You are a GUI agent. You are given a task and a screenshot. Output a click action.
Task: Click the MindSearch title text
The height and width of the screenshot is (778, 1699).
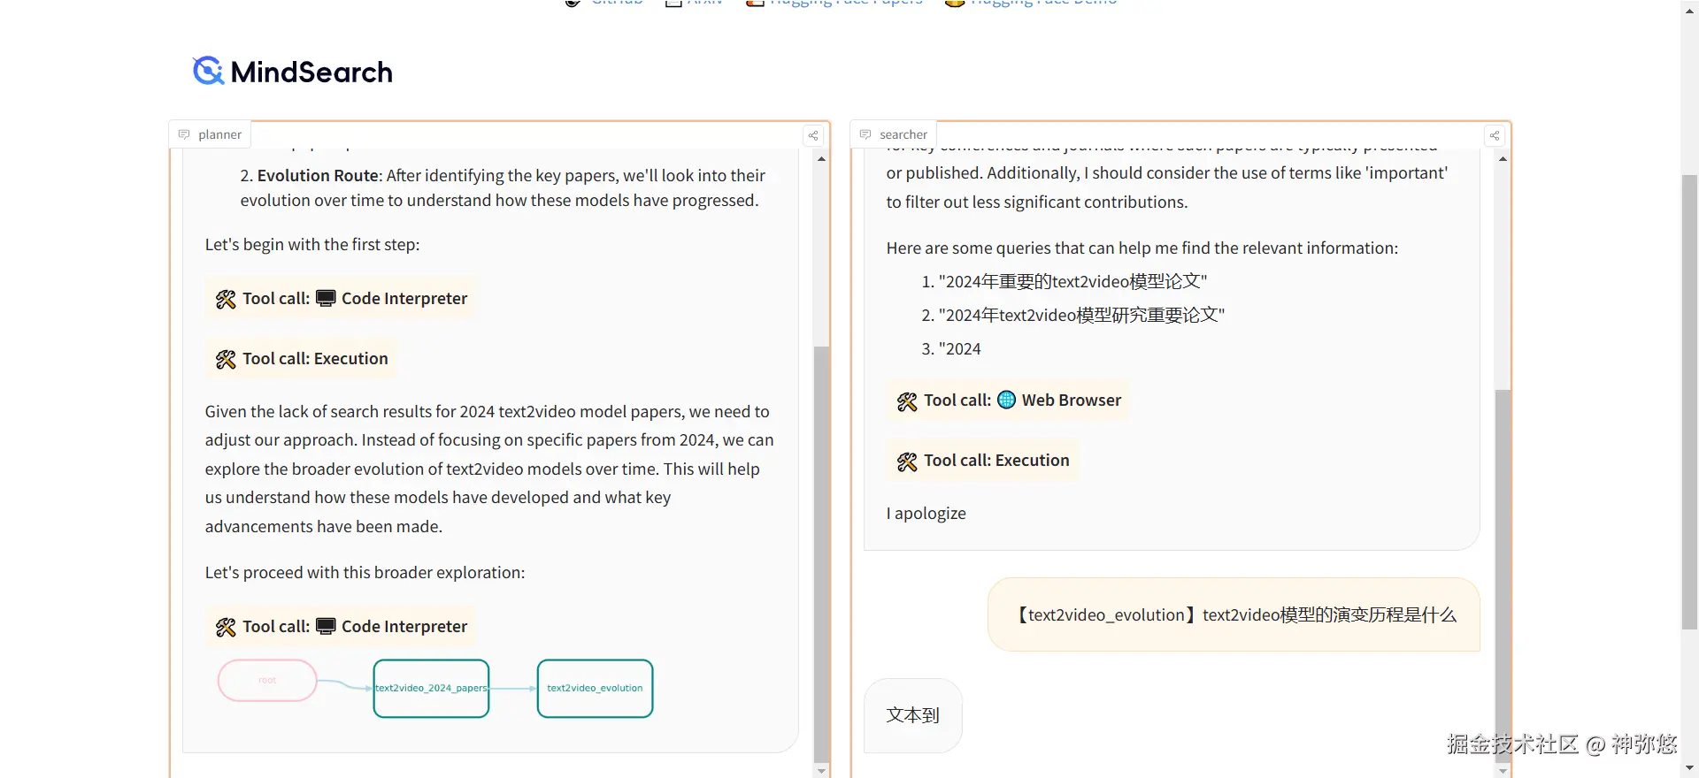tap(311, 72)
